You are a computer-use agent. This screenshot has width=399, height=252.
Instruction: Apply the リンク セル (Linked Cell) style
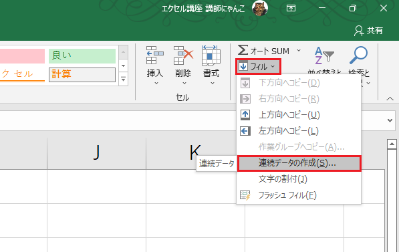(x=23, y=75)
